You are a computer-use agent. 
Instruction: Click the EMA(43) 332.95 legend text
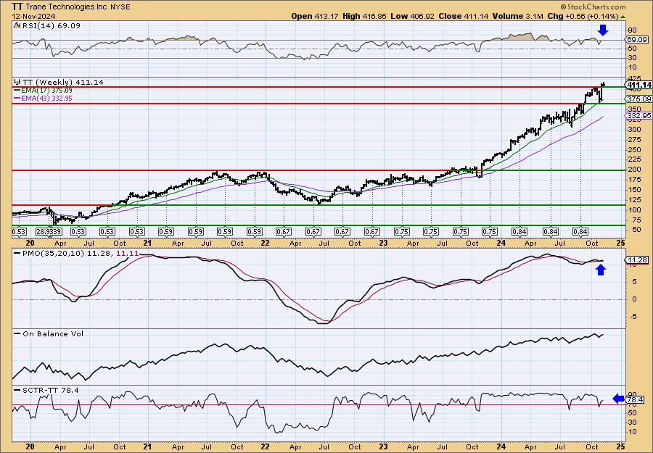[46, 99]
